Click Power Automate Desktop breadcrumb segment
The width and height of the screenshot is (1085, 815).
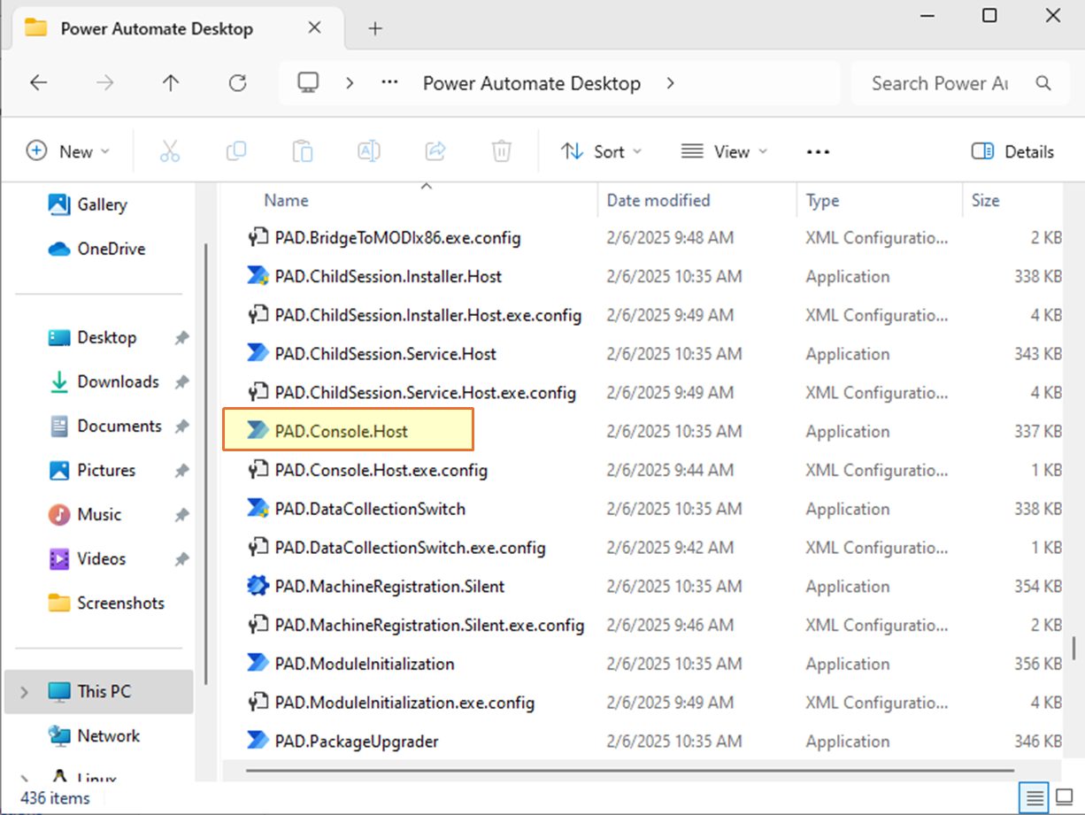coord(532,83)
